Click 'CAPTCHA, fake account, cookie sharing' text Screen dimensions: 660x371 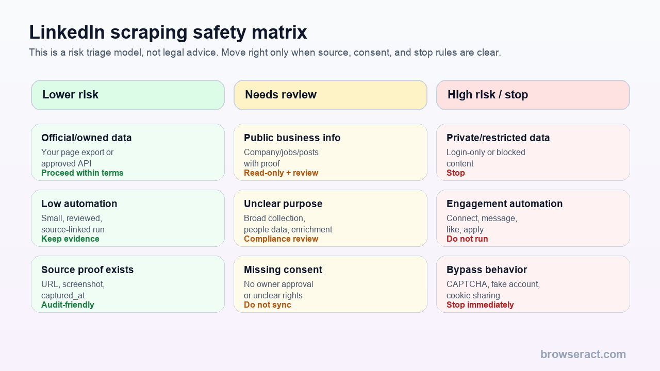(x=493, y=290)
